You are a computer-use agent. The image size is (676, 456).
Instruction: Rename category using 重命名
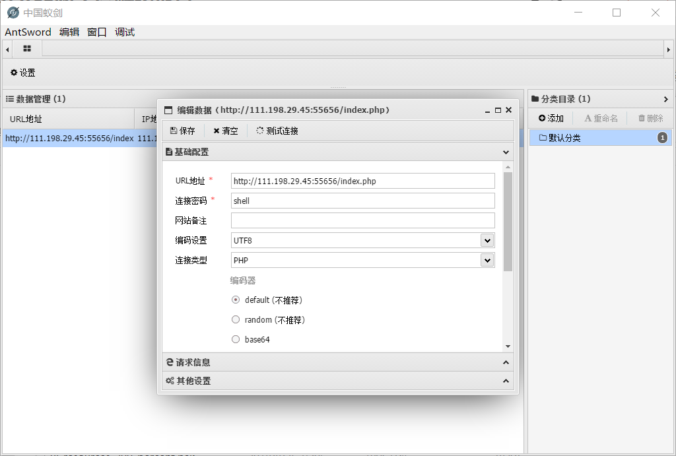pos(601,118)
